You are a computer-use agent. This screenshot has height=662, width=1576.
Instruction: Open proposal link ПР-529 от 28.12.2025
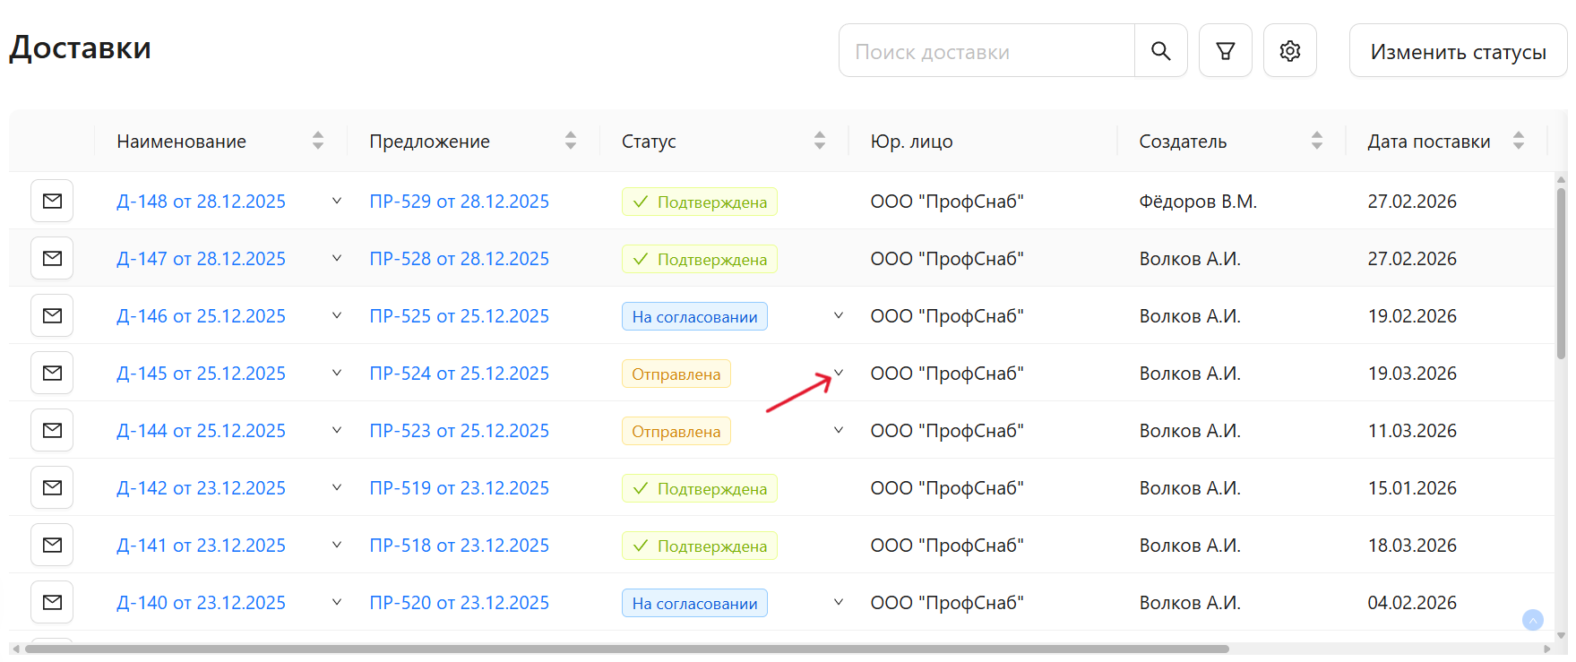click(459, 202)
